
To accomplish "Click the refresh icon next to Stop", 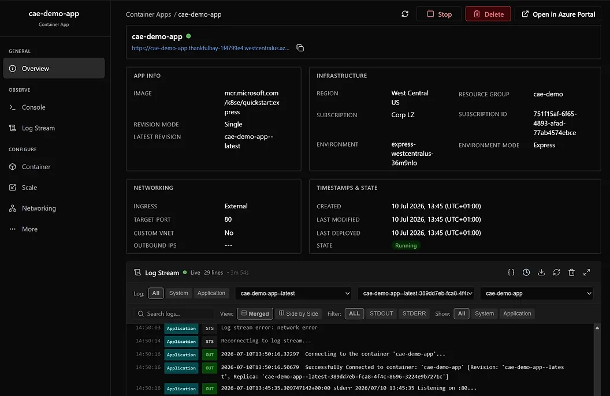I will pos(405,14).
